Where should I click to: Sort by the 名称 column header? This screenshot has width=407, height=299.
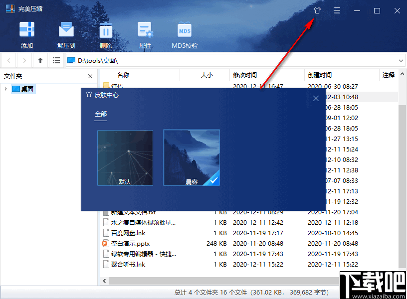[123, 75]
